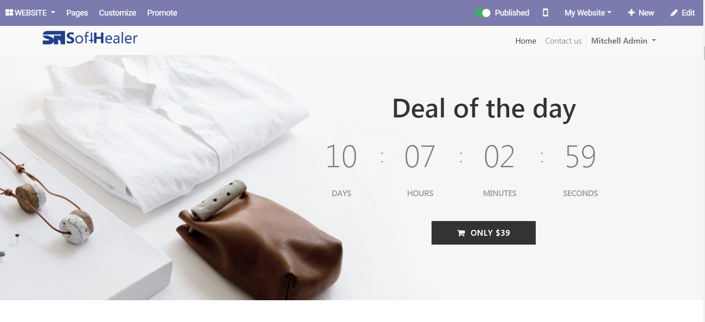Open the My Website dropdown

pyautogui.click(x=588, y=12)
